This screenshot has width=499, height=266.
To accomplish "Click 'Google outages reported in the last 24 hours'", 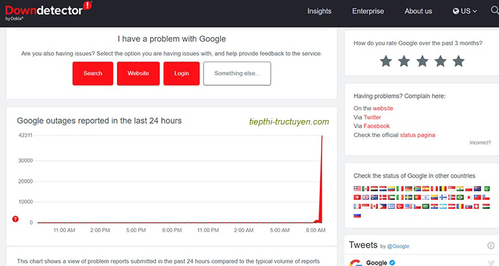I will pos(99,121).
